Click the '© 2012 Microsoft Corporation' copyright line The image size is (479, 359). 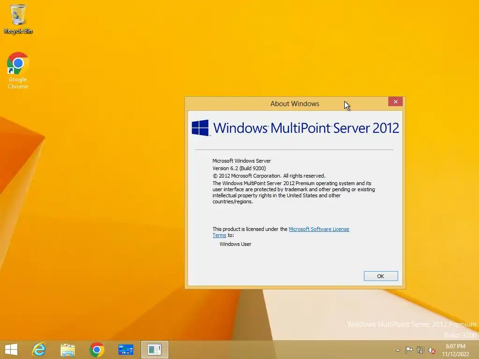pyautogui.click(x=269, y=176)
